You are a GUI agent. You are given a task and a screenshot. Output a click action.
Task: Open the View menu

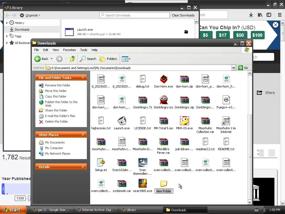pos(56,50)
